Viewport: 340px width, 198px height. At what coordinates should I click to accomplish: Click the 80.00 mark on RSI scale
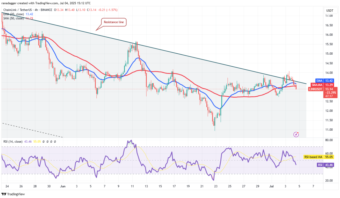tap(329, 140)
